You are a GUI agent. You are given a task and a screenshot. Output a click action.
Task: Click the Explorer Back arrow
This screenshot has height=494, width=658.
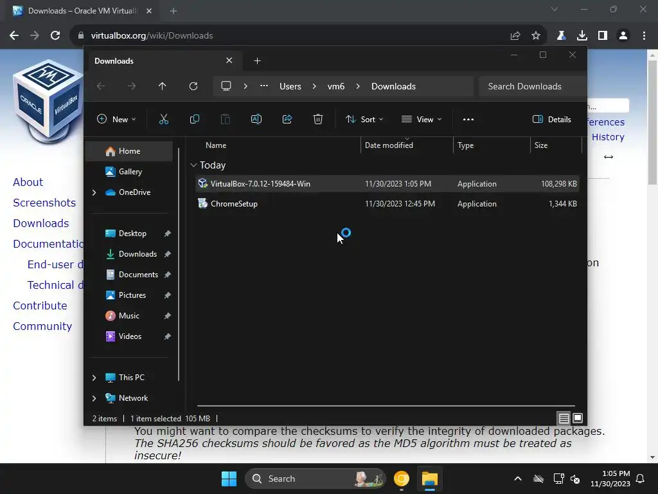pyautogui.click(x=101, y=86)
